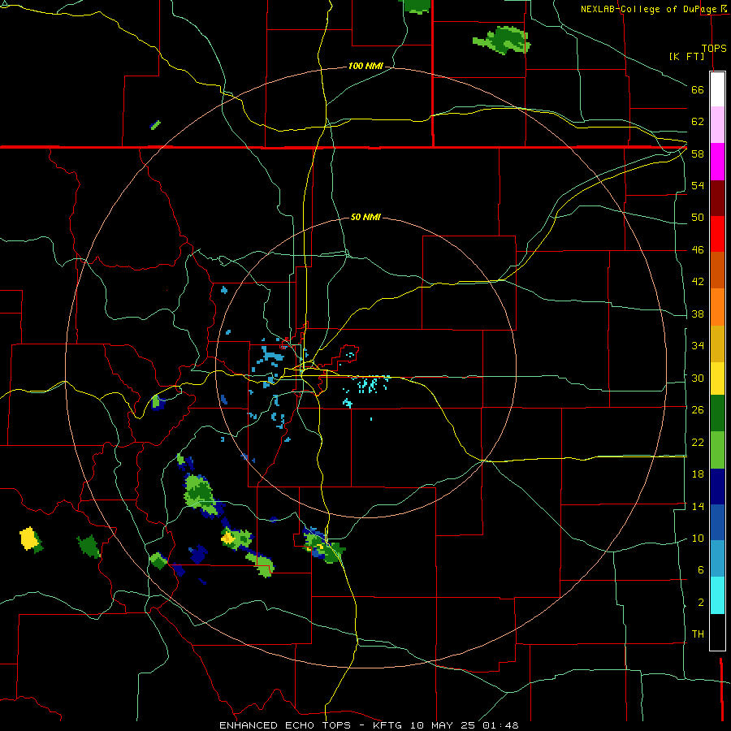The image size is (731, 731).
Task: Choose the navy blue legend swatch
Action: coord(717,487)
